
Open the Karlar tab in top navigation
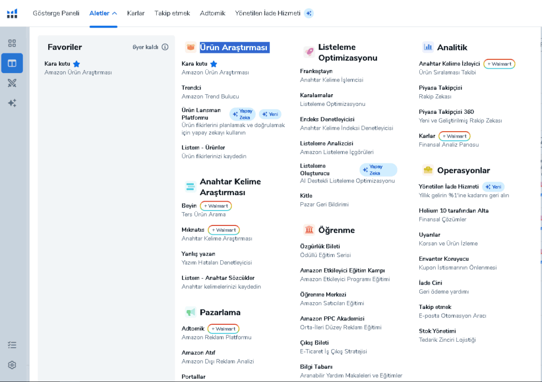click(x=135, y=13)
